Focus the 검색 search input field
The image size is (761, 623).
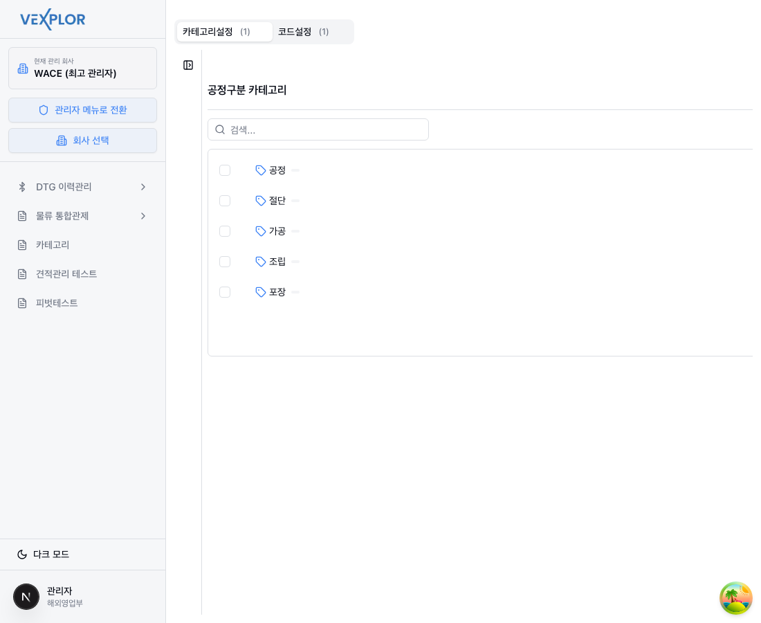[325, 129]
